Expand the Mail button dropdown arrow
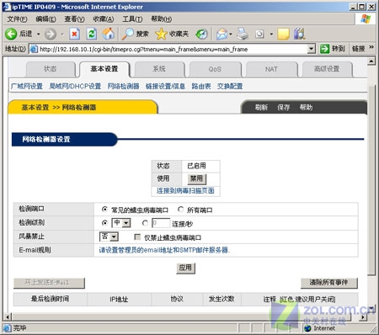This screenshot has height=335, width=379. click(231, 35)
